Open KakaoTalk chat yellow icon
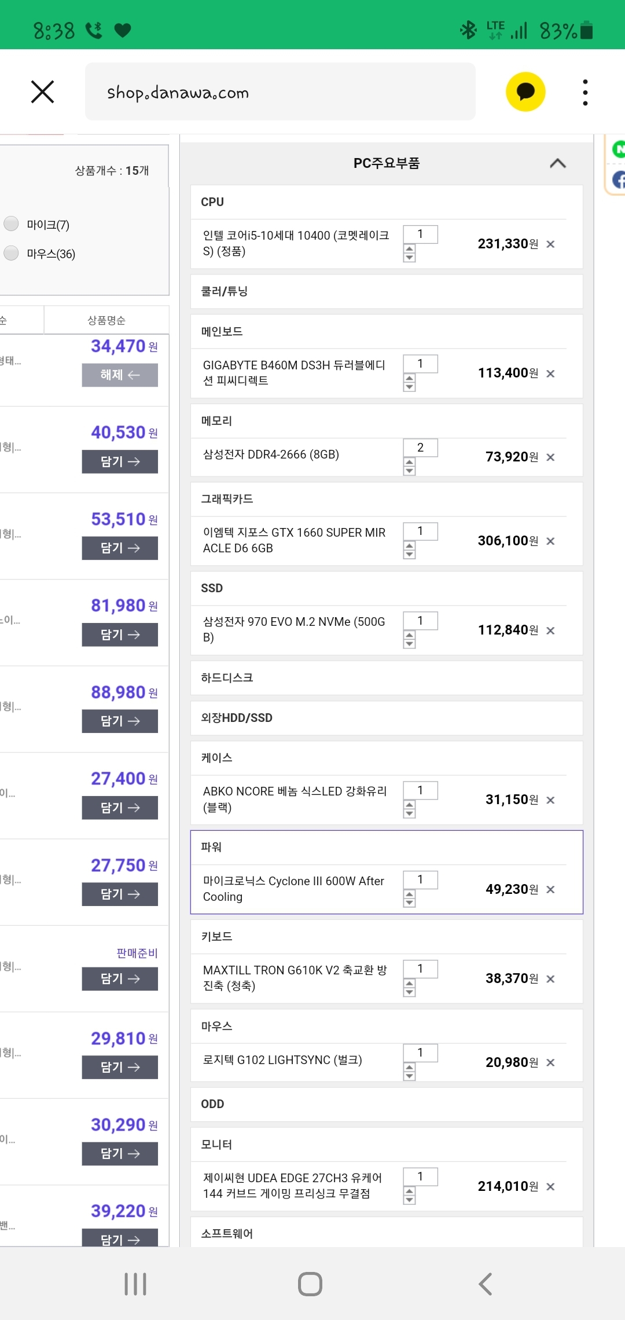The width and height of the screenshot is (625, 1320). [x=525, y=91]
